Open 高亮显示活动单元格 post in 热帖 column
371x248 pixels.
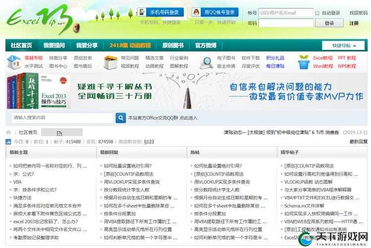point(228,230)
